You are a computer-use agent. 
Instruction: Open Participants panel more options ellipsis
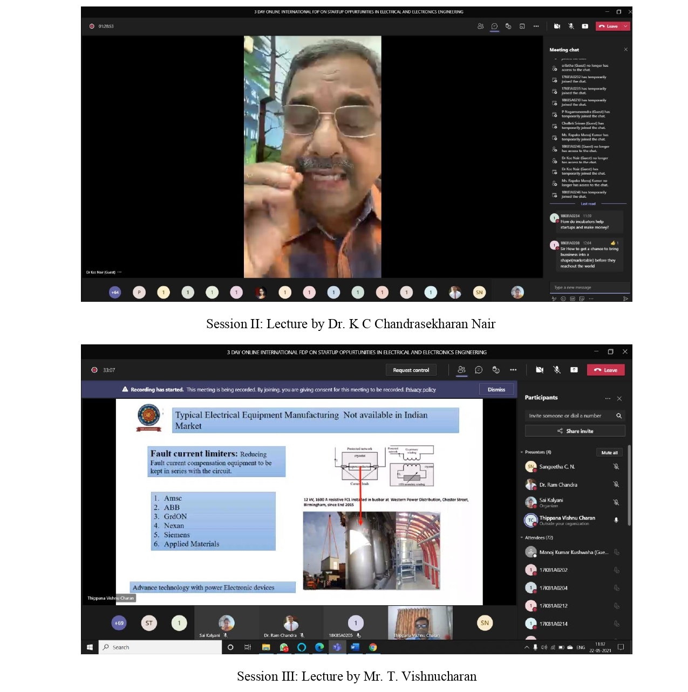608,398
